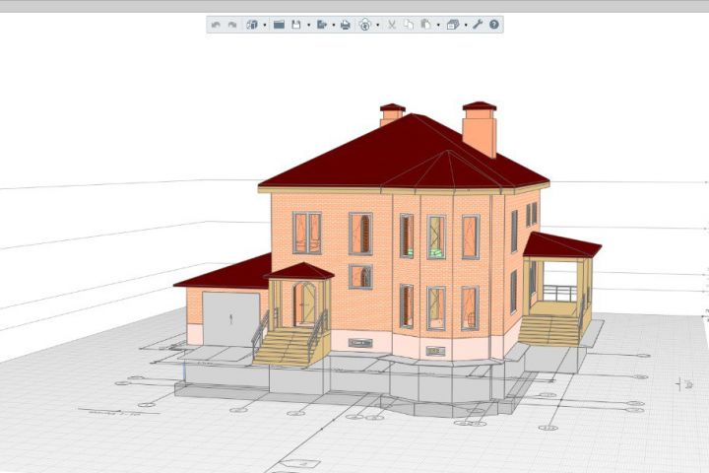The height and width of the screenshot is (473, 709).
Task: Create a new building project
Action: [x=252, y=25]
